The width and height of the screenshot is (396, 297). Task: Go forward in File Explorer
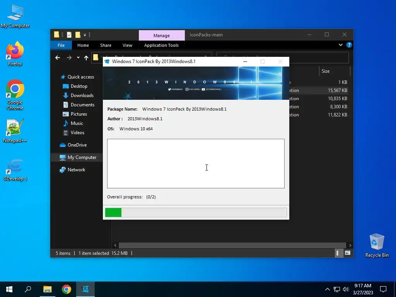coord(69,58)
